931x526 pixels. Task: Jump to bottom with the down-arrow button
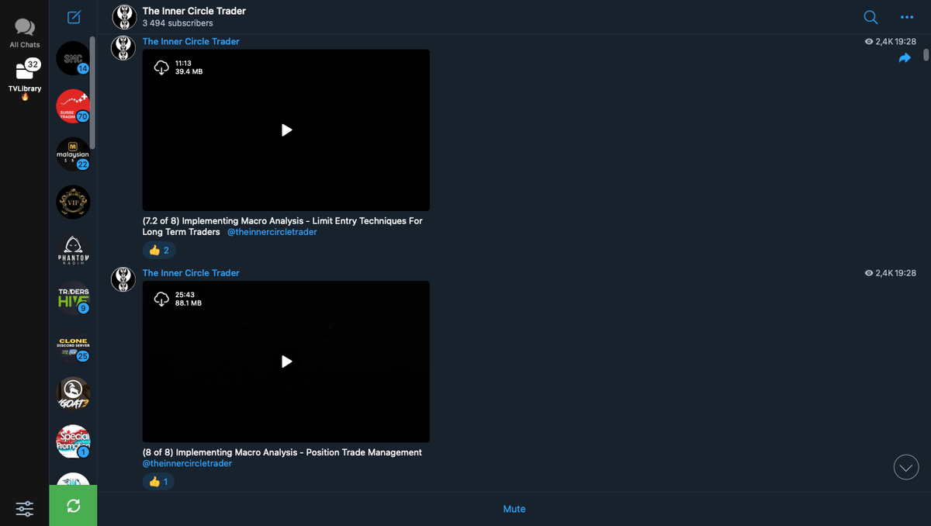(906, 467)
